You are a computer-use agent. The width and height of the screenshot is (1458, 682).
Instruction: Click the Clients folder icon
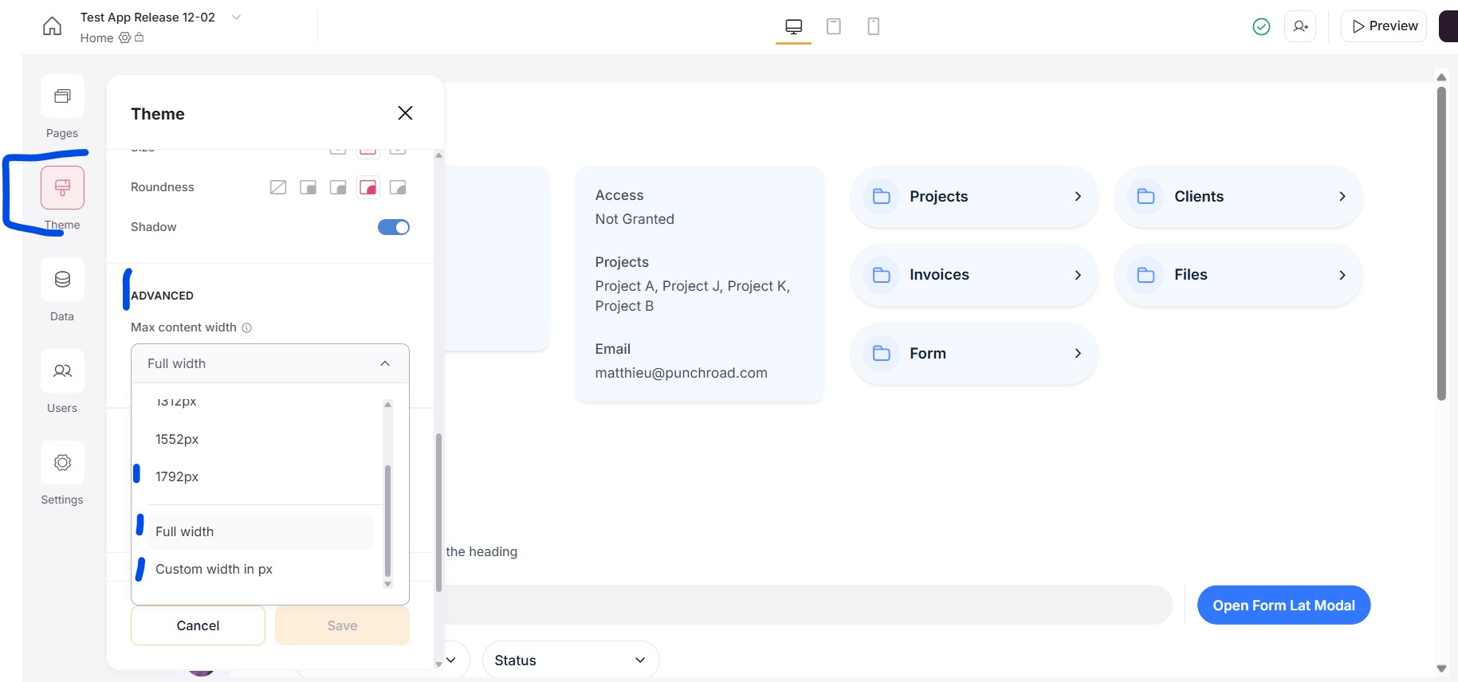click(x=1146, y=196)
